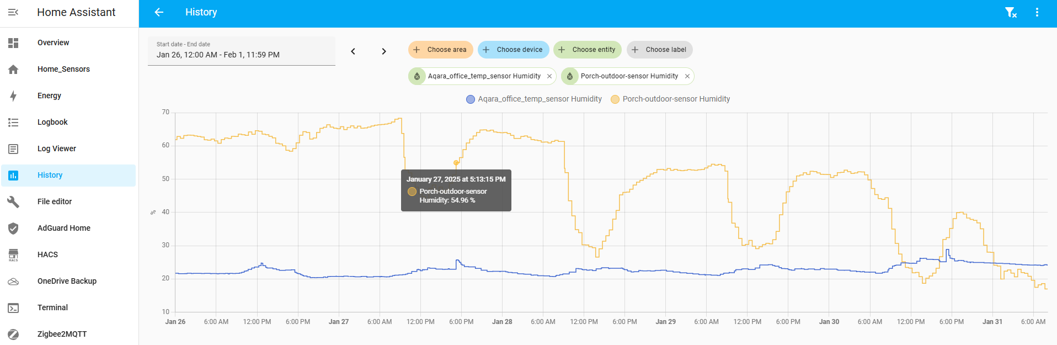Remove Aqara_office_temp_sensor Humidity entity chip

point(549,76)
